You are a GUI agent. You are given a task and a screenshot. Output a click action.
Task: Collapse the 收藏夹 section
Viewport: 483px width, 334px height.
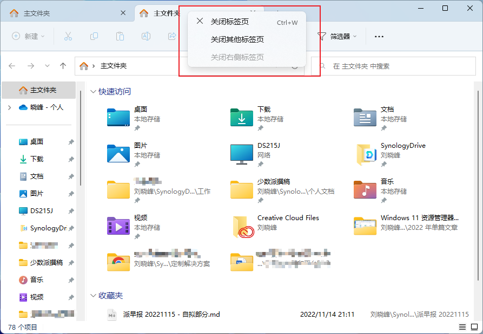[x=94, y=295]
